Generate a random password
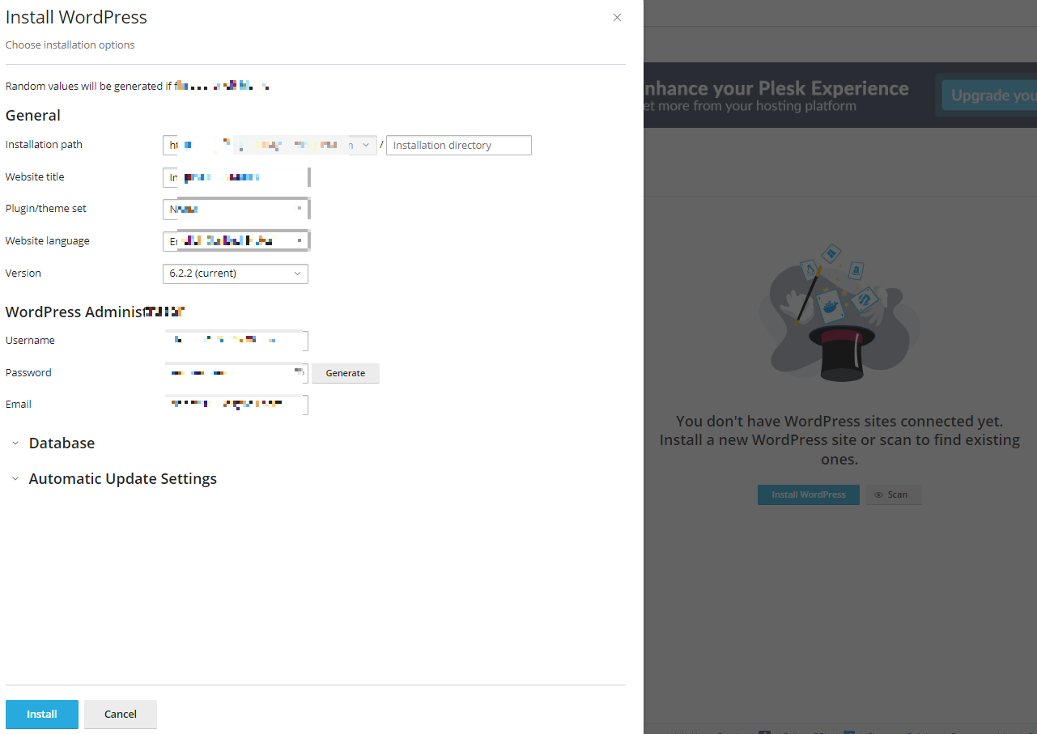 click(x=346, y=373)
